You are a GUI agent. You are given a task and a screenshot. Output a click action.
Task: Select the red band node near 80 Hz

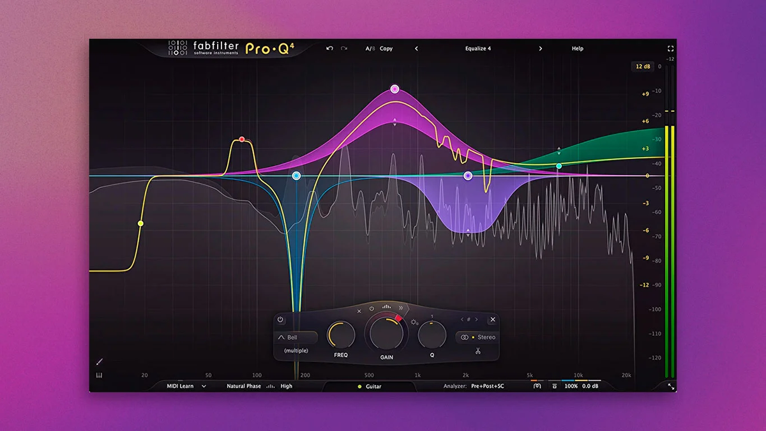click(x=242, y=139)
